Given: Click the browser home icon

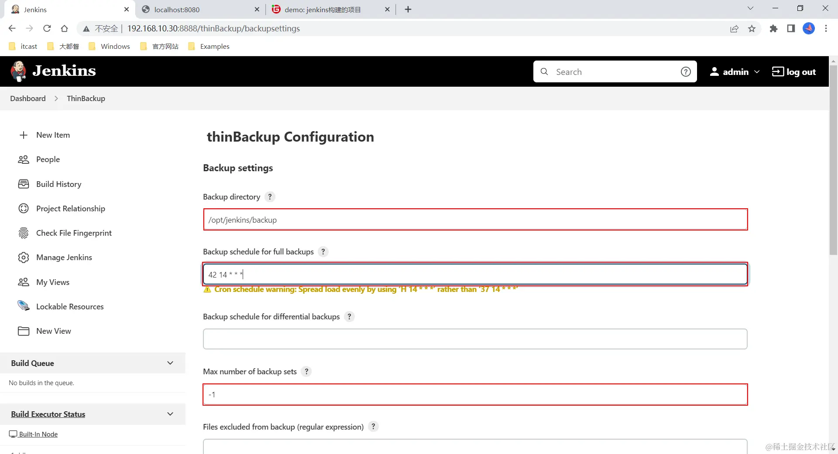Looking at the screenshot, I should 65,28.
